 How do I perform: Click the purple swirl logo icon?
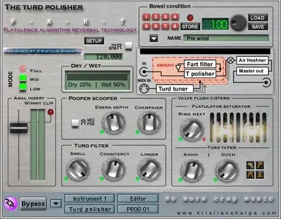(10, 204)
